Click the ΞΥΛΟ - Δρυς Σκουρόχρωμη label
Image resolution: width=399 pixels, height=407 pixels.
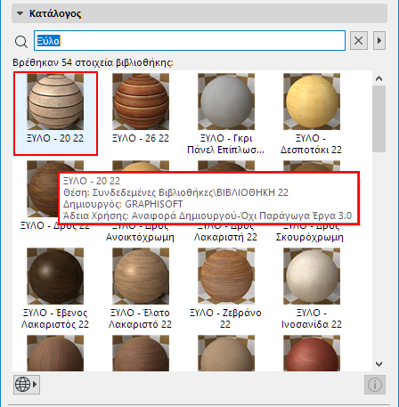310,233
